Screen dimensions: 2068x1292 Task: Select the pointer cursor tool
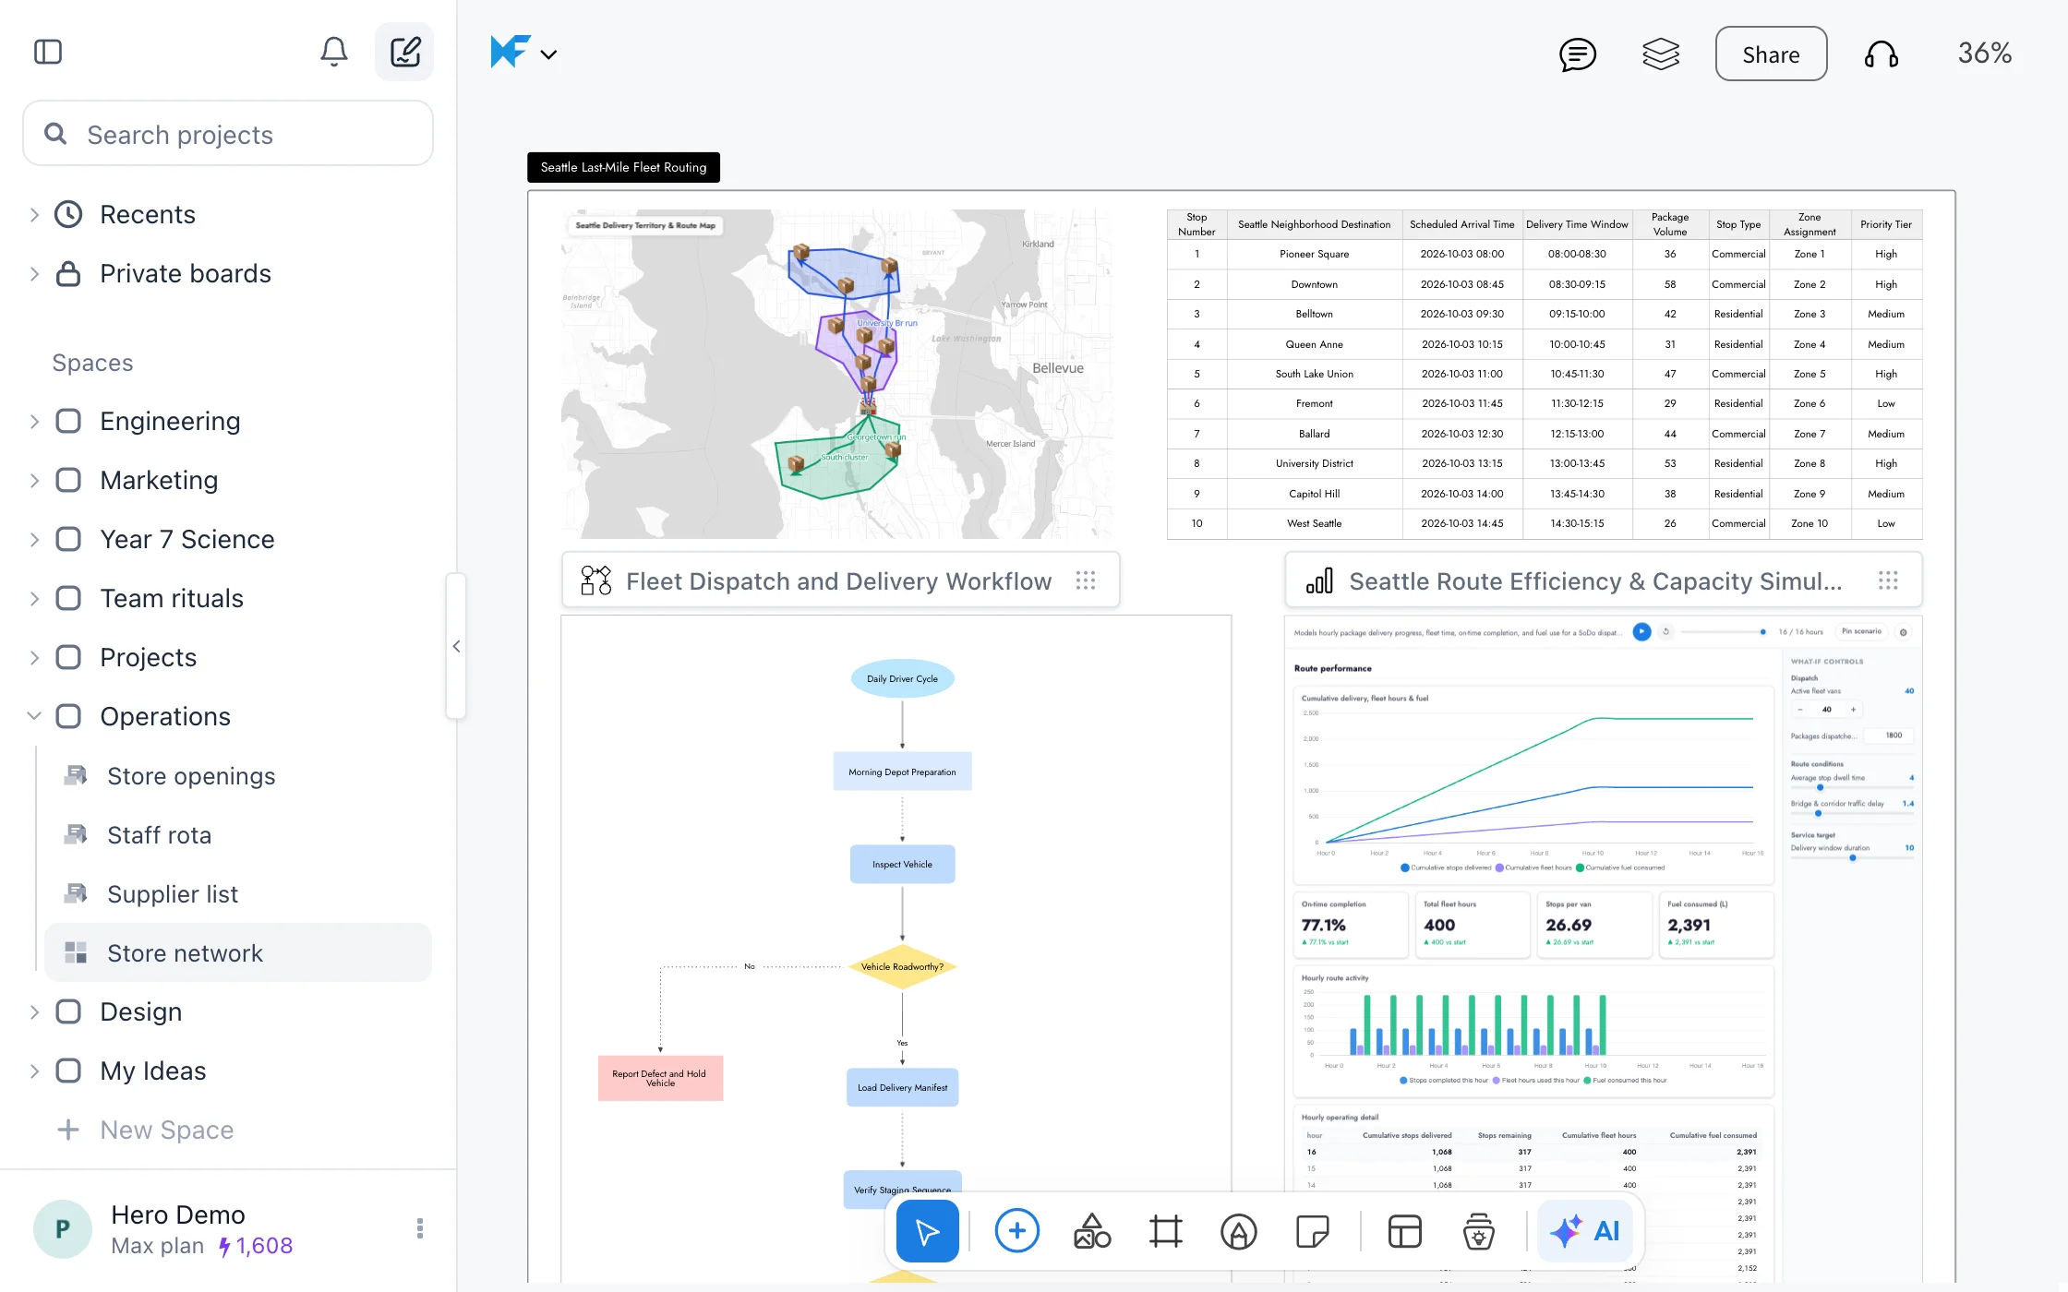point(928,1231)
